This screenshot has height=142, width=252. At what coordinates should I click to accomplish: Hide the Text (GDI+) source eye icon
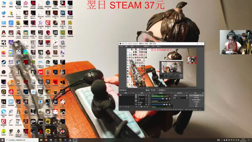pyautogui.click(x=146, y=99)
